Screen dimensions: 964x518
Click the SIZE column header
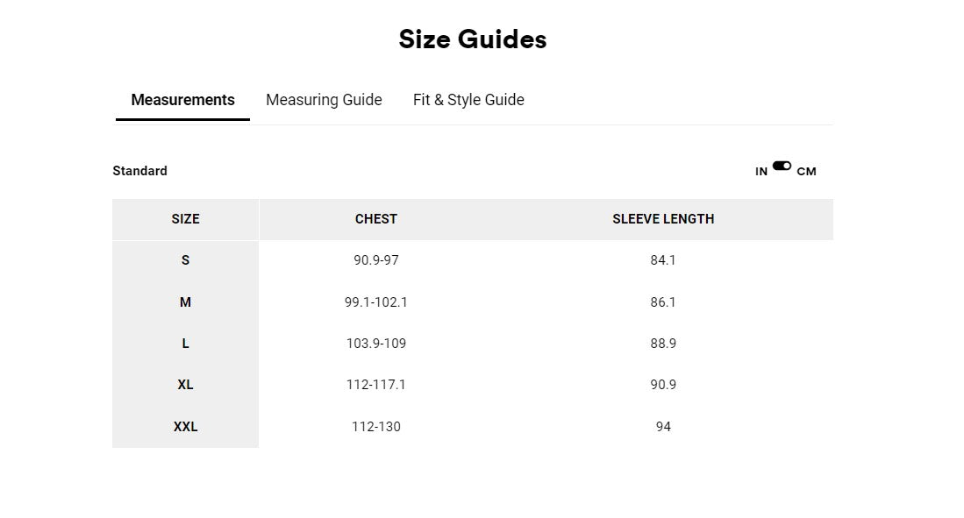tap(185, 219)
